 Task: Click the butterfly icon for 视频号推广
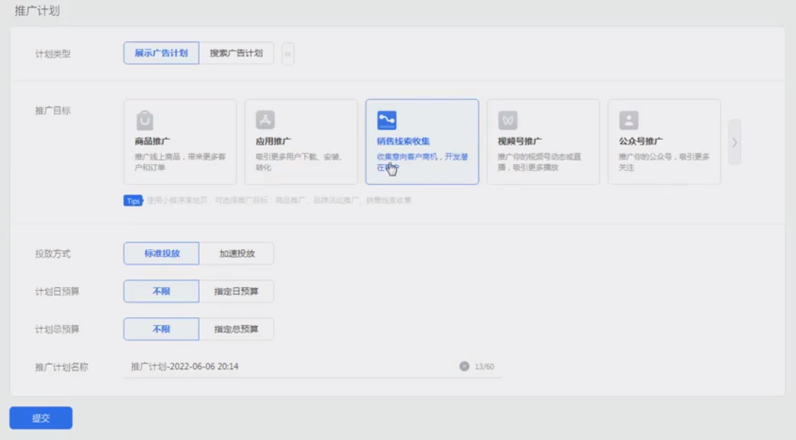click(x=507, y=120)
